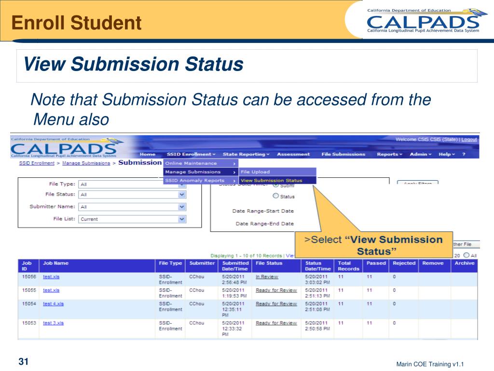494x371 pixels.
Task: Open the test.xls job 15055 link
Action: coord(51,290)
